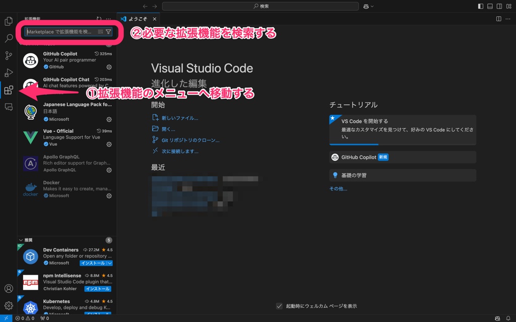Open the Explorer view in the activity bar

coord(8,21)
